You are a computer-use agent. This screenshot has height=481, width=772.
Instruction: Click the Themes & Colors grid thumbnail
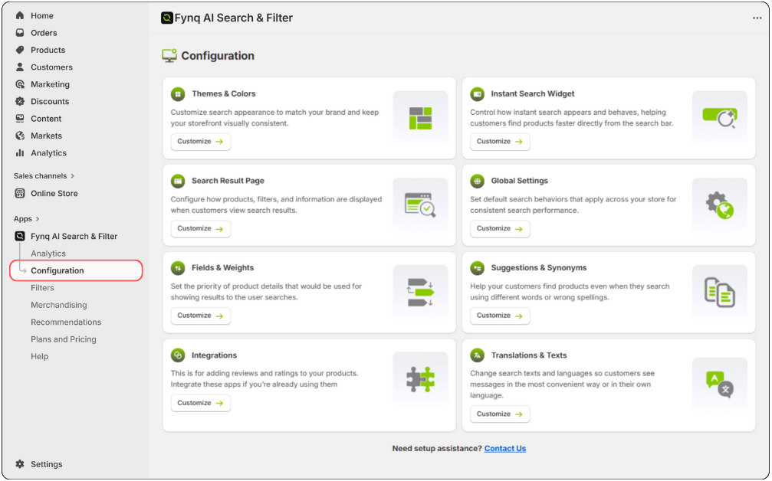click(420, 119)
